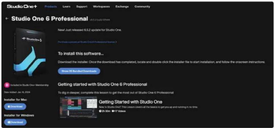The width and height of the screenshot is (274, 128).
Task: Click the 'To install this software...' heading
Action: click(x=81, y=54)
